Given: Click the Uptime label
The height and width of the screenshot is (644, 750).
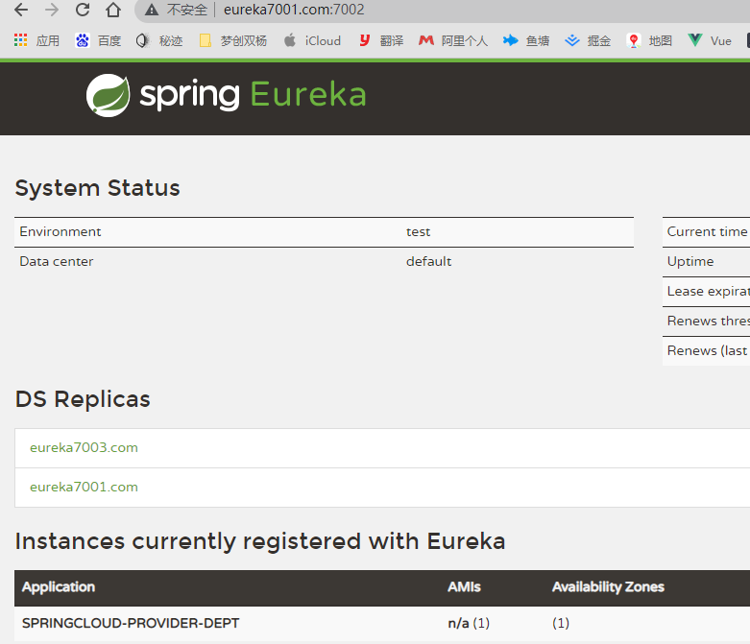Looking at the screenshot, I should pos(690,261).
